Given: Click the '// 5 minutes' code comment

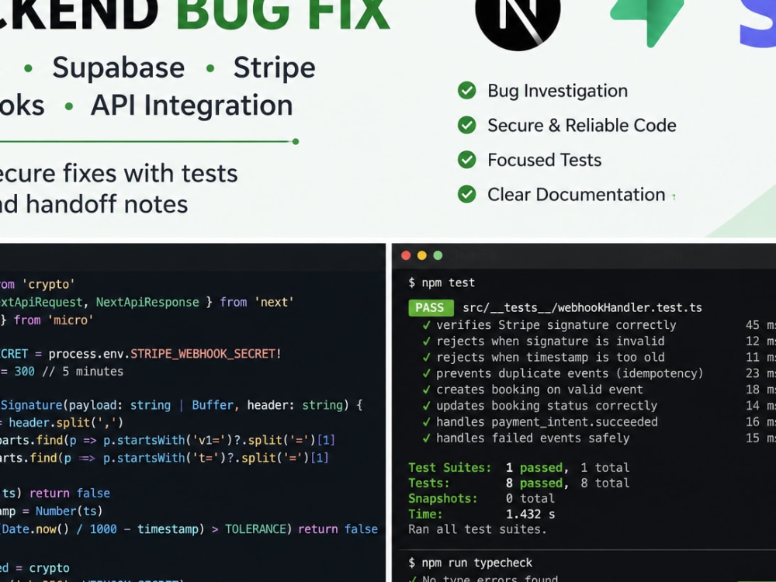Looking at the screenshot, I should click(x=83, y=372).
